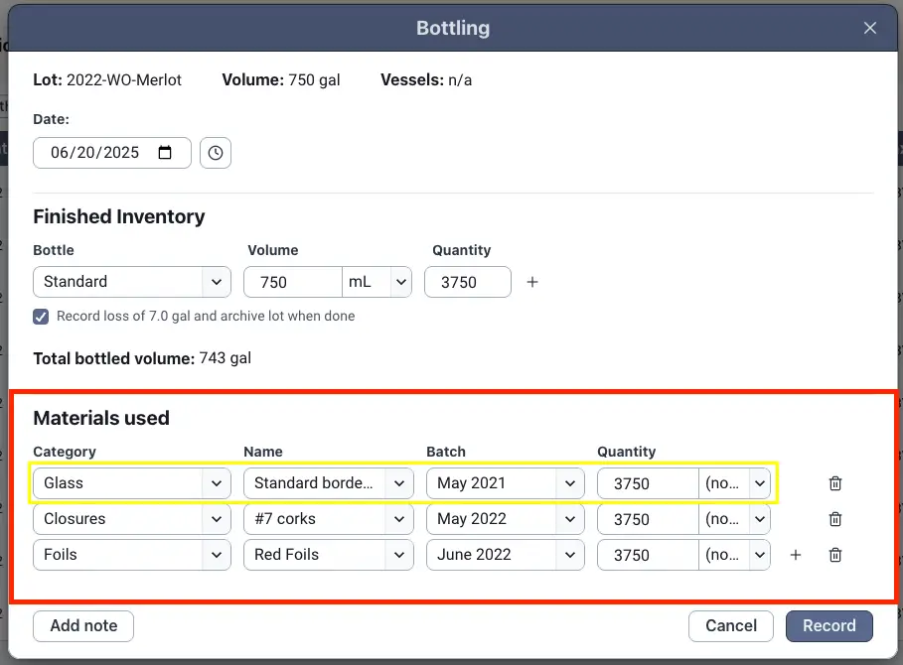Click the Foils row quantity field

648,555
